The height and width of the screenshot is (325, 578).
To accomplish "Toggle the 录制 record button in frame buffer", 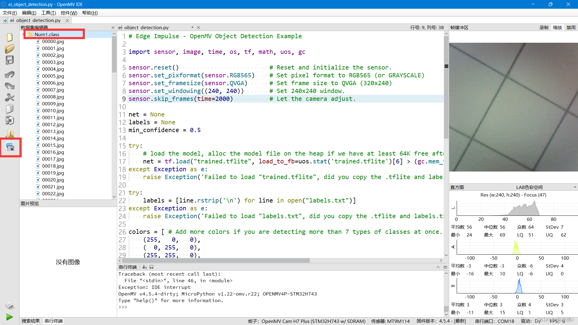I will (544, 27).
